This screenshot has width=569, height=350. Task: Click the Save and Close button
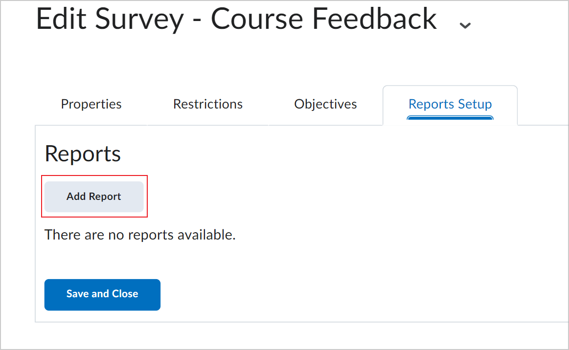pos(102,294)
